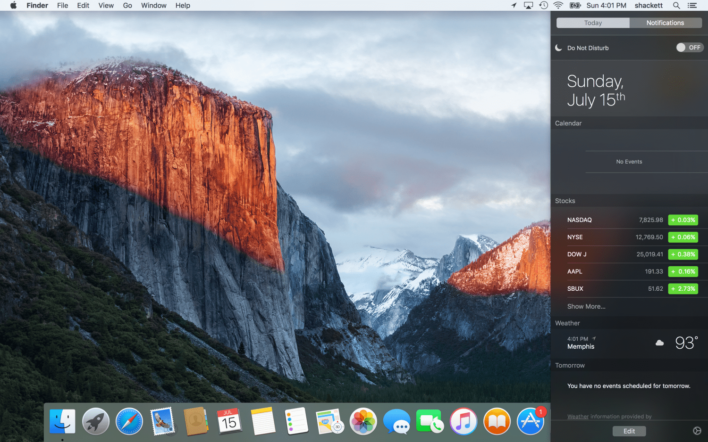Screen dimensions: 708x442
Task: Click the No Events calendar entry
Action: click(x=629, y=162)
